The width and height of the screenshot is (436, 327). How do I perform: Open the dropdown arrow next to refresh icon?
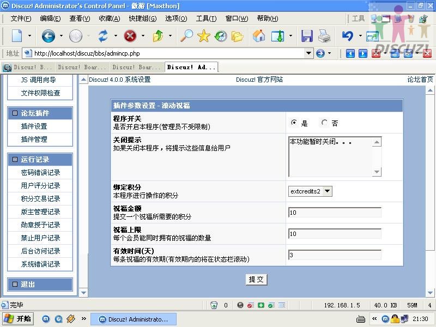pyautogui.click(x=116, y=36)
